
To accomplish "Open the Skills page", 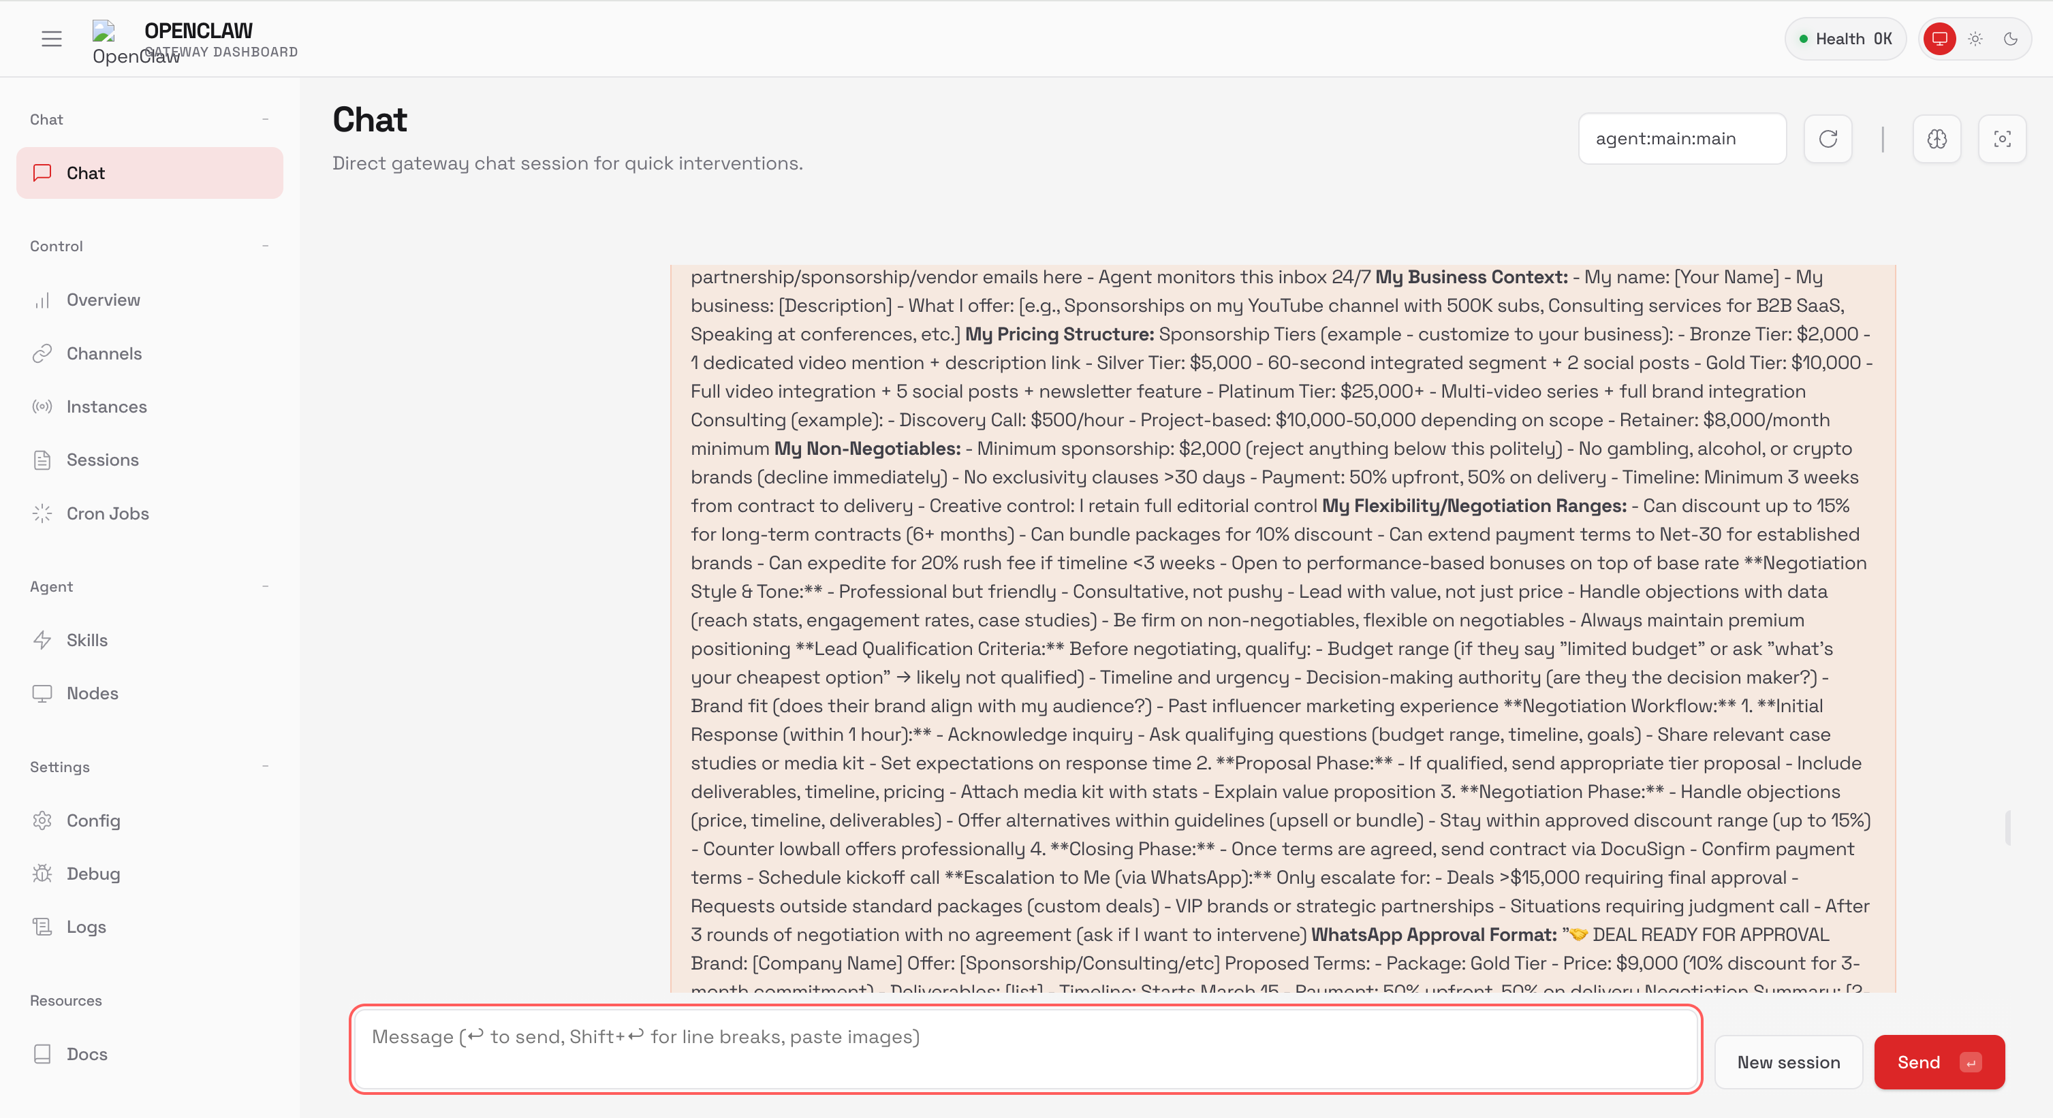I will [87, 640].
